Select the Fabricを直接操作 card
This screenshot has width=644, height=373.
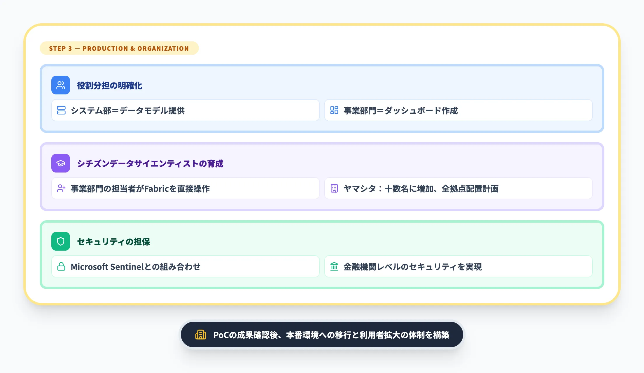pos(185,188)
